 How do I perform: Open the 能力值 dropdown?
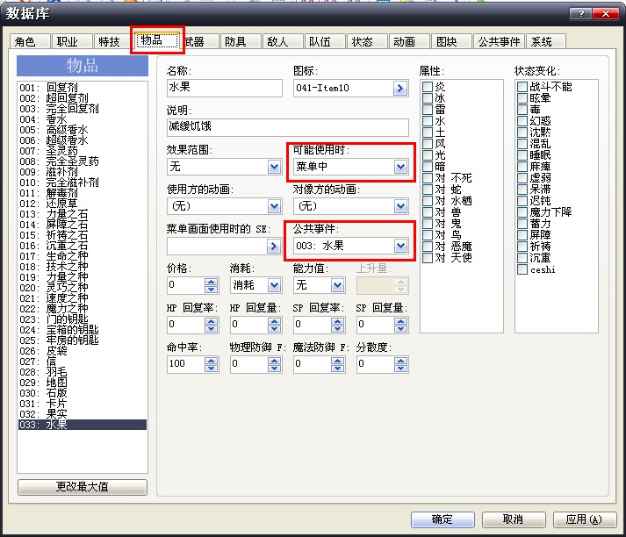(337, 285)
